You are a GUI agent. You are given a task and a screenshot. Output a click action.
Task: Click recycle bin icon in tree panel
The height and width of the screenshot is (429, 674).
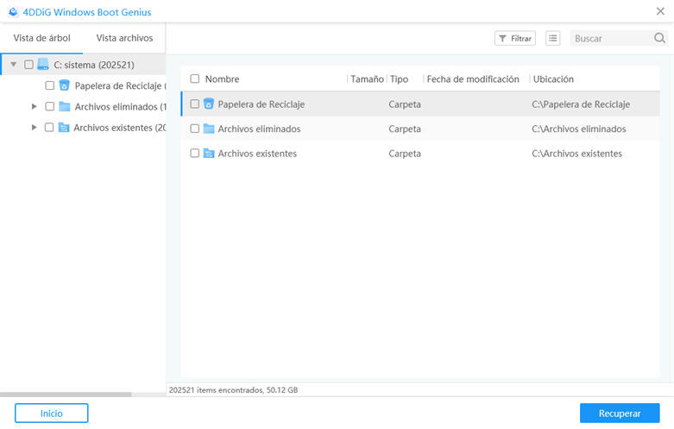(x=64, y=85)
